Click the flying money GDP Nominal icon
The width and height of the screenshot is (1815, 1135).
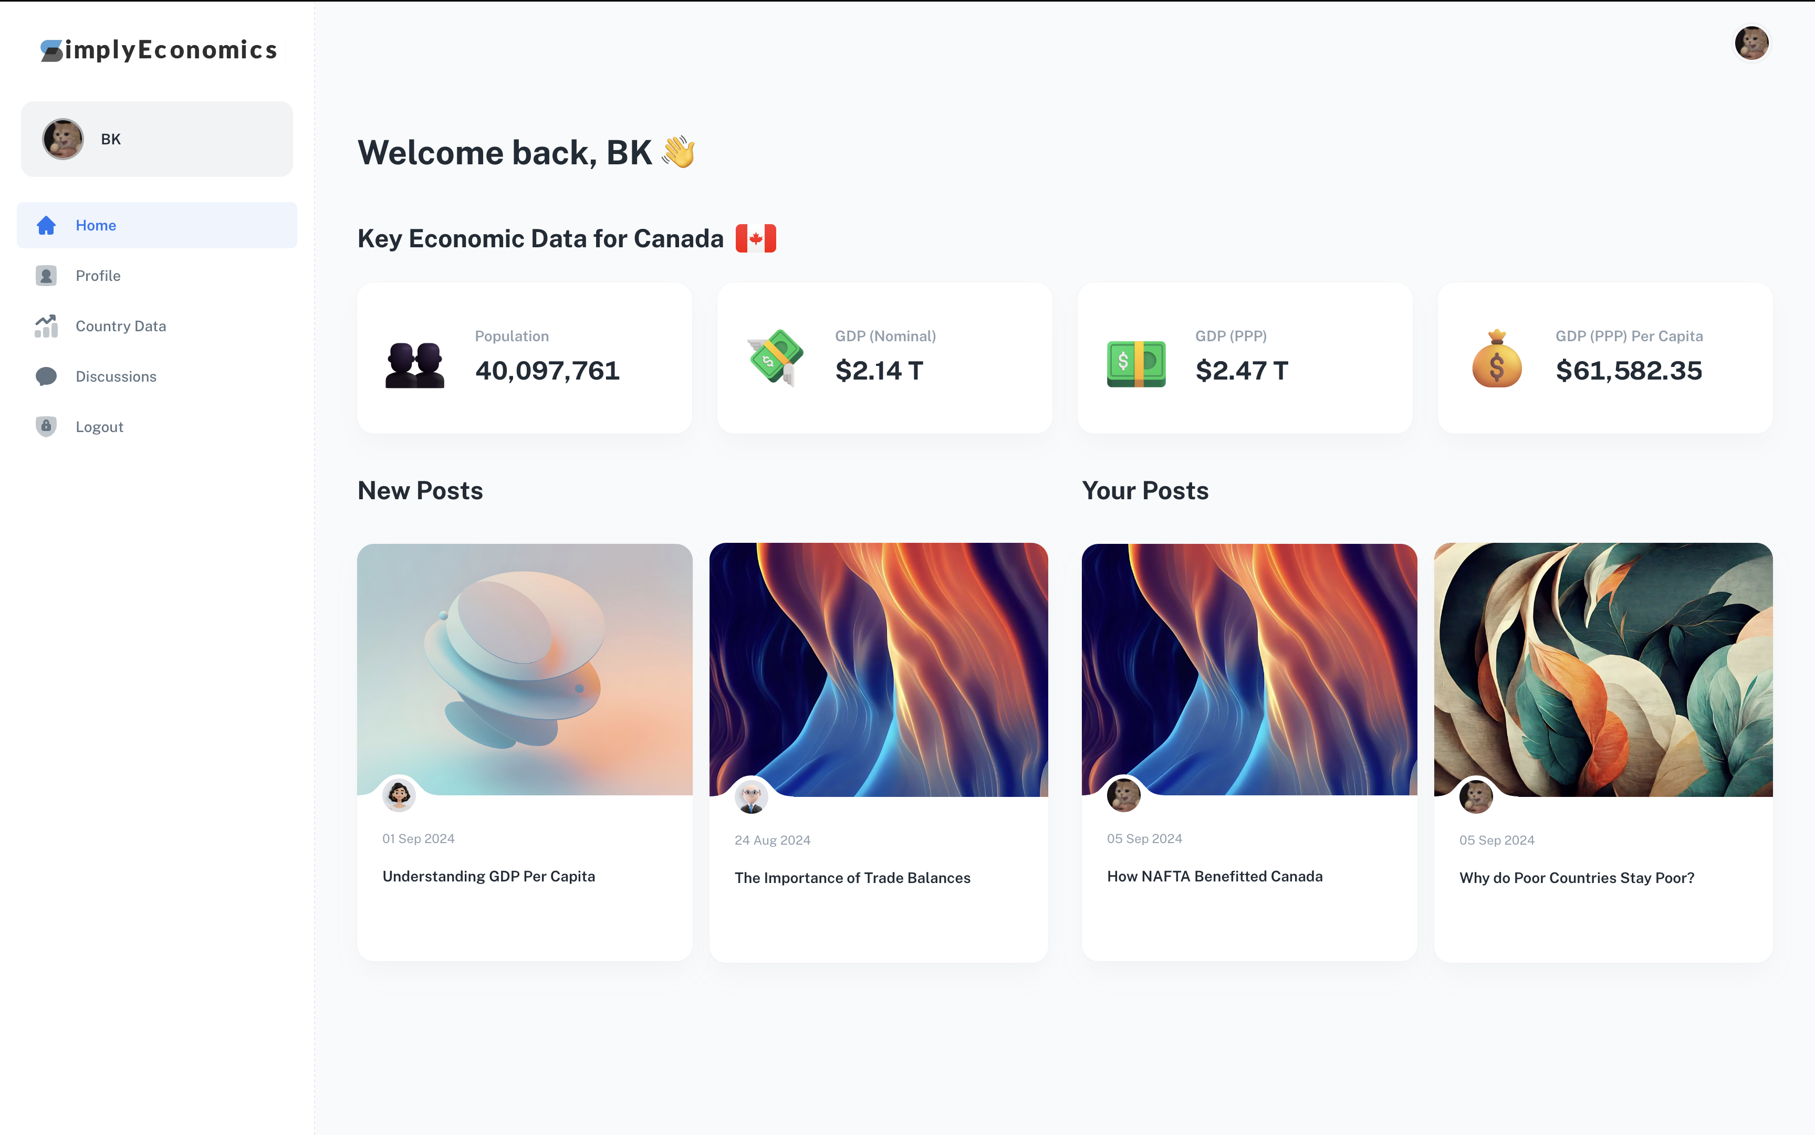pos(776,358)
